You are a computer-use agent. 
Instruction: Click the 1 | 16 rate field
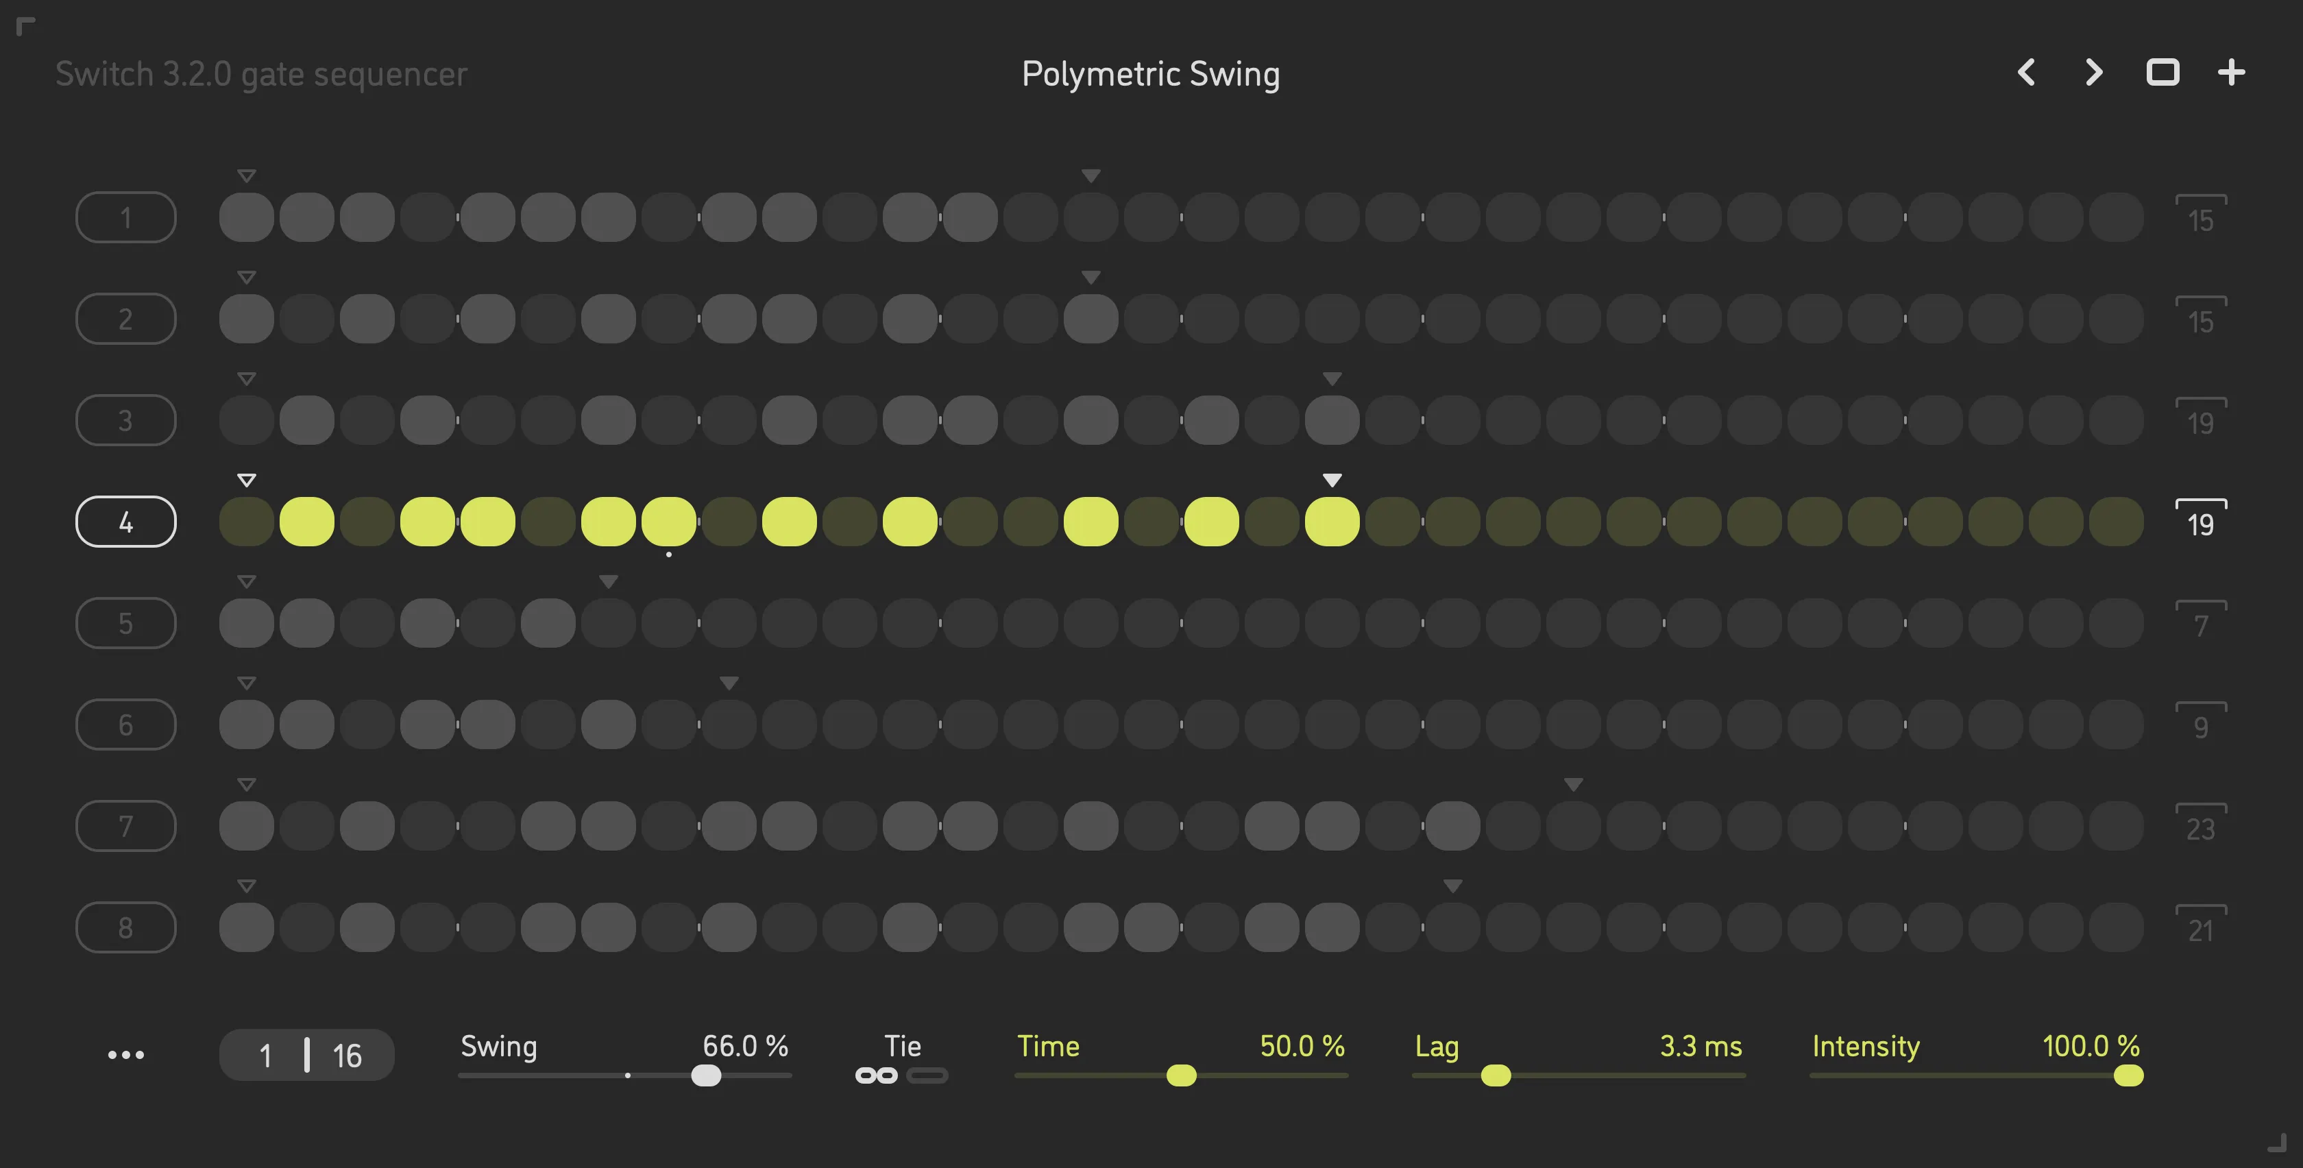306,1056
